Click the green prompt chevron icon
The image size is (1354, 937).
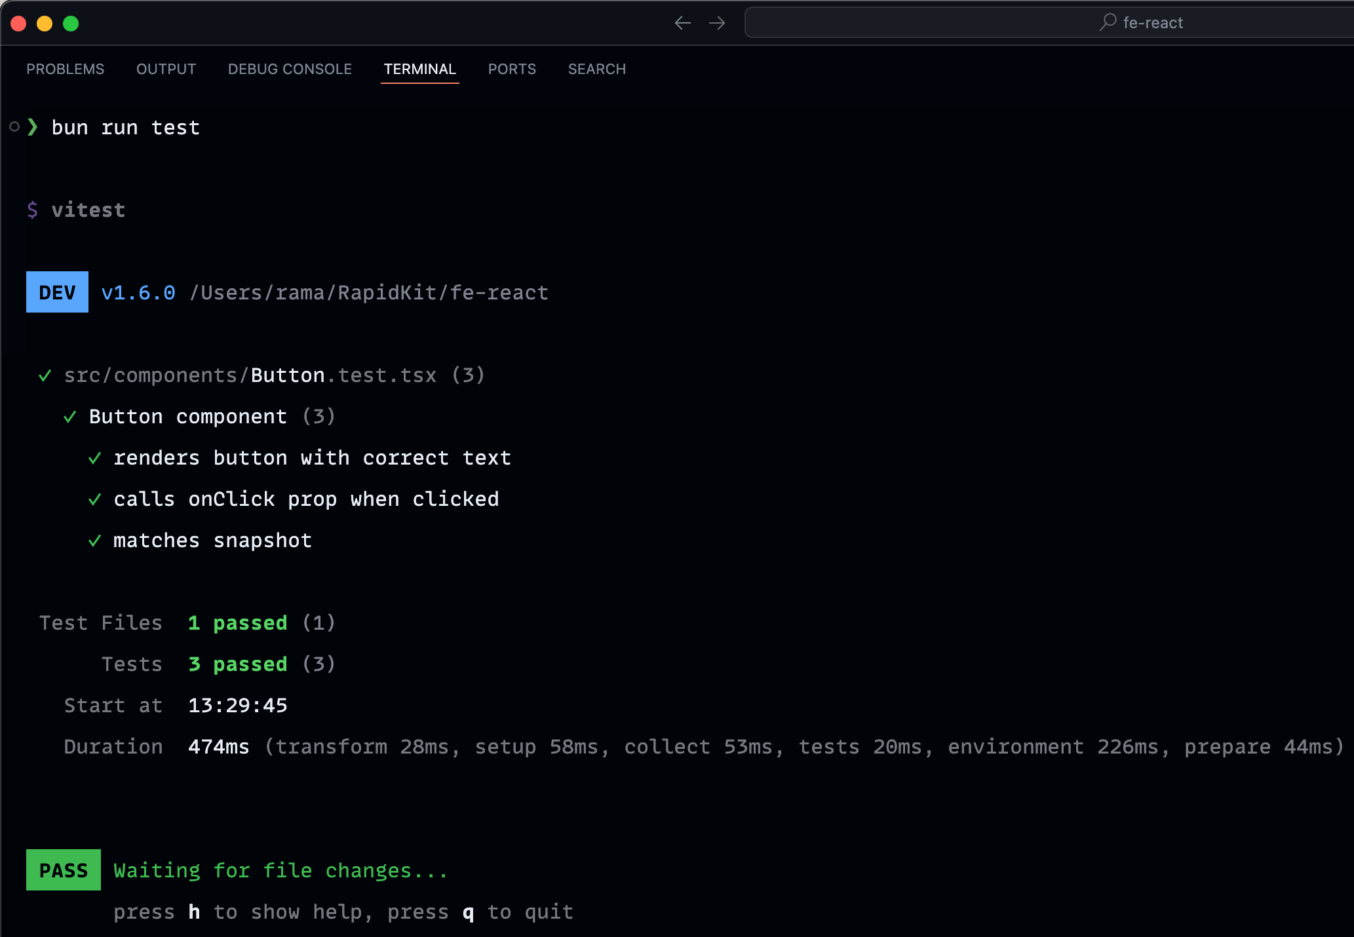click(x=33, y=126)
